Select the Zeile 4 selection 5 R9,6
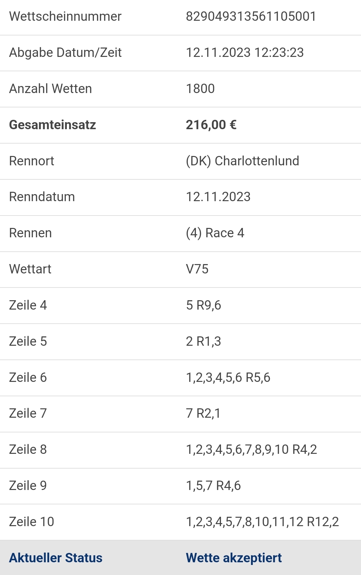Viewport: 361px width, 575px height. click(203, 305)
